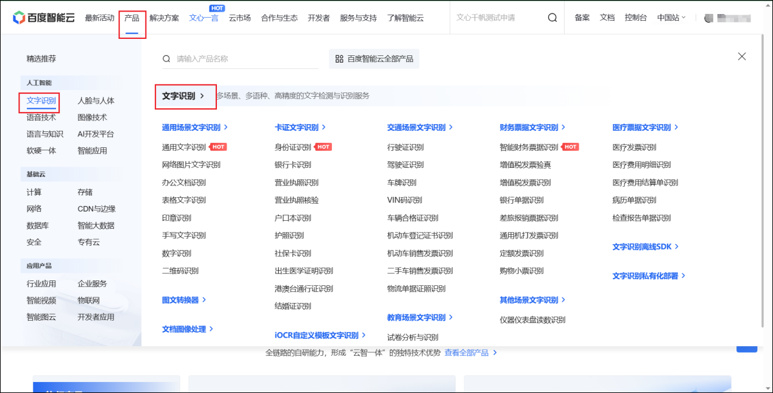Click HOT badge beside 智能财务票据识别
This screenshot has width=773, height=393.
pos(570,147)
